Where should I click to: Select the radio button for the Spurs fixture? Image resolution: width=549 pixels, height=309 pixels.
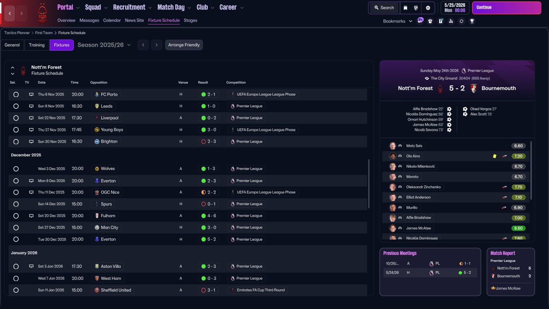click(x=16, y=204)
